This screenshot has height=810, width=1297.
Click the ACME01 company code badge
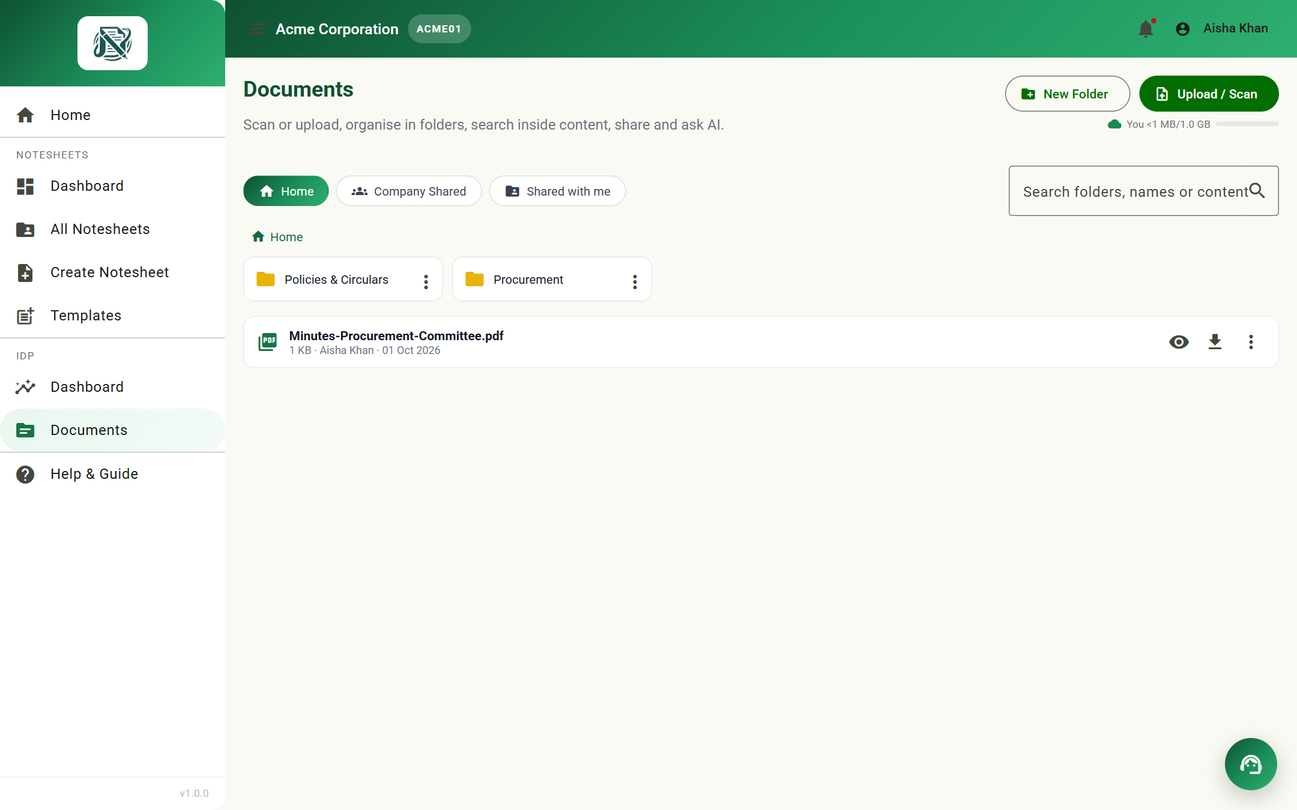439,29
